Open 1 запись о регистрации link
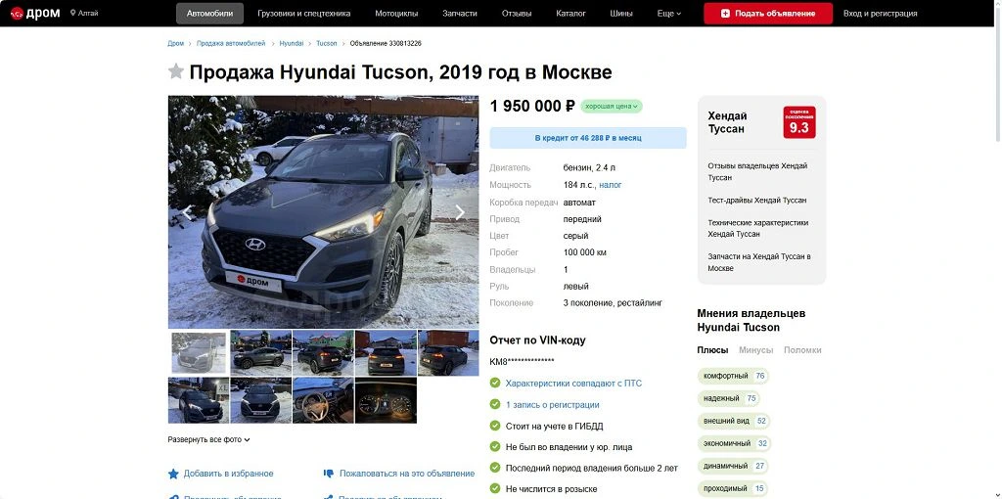The height and width of the screenshot is (499, 1002). pyautogui.click(x=553, y=404)
